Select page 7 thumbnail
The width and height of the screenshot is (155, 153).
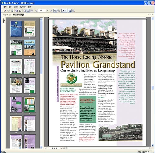pos(16,85)
